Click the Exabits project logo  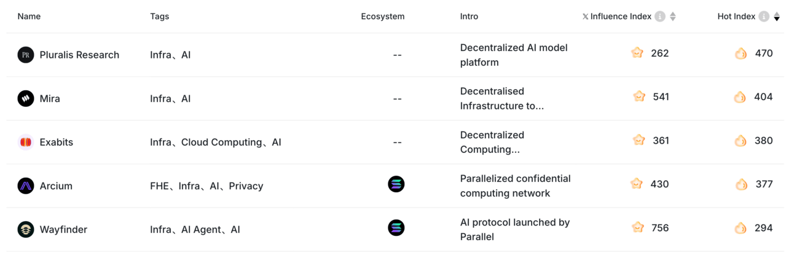tap(26, 142)
